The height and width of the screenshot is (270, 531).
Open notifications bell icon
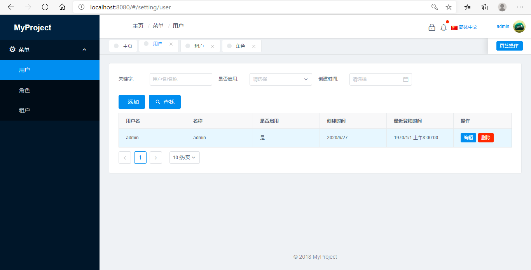click(x=444, y=27)
